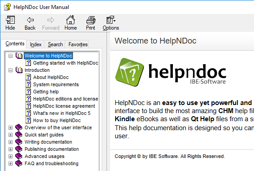Click purple book icon for Quick start guides
Image resolution: width=254 pixels, height=171 pixels.
coord(19,135)
